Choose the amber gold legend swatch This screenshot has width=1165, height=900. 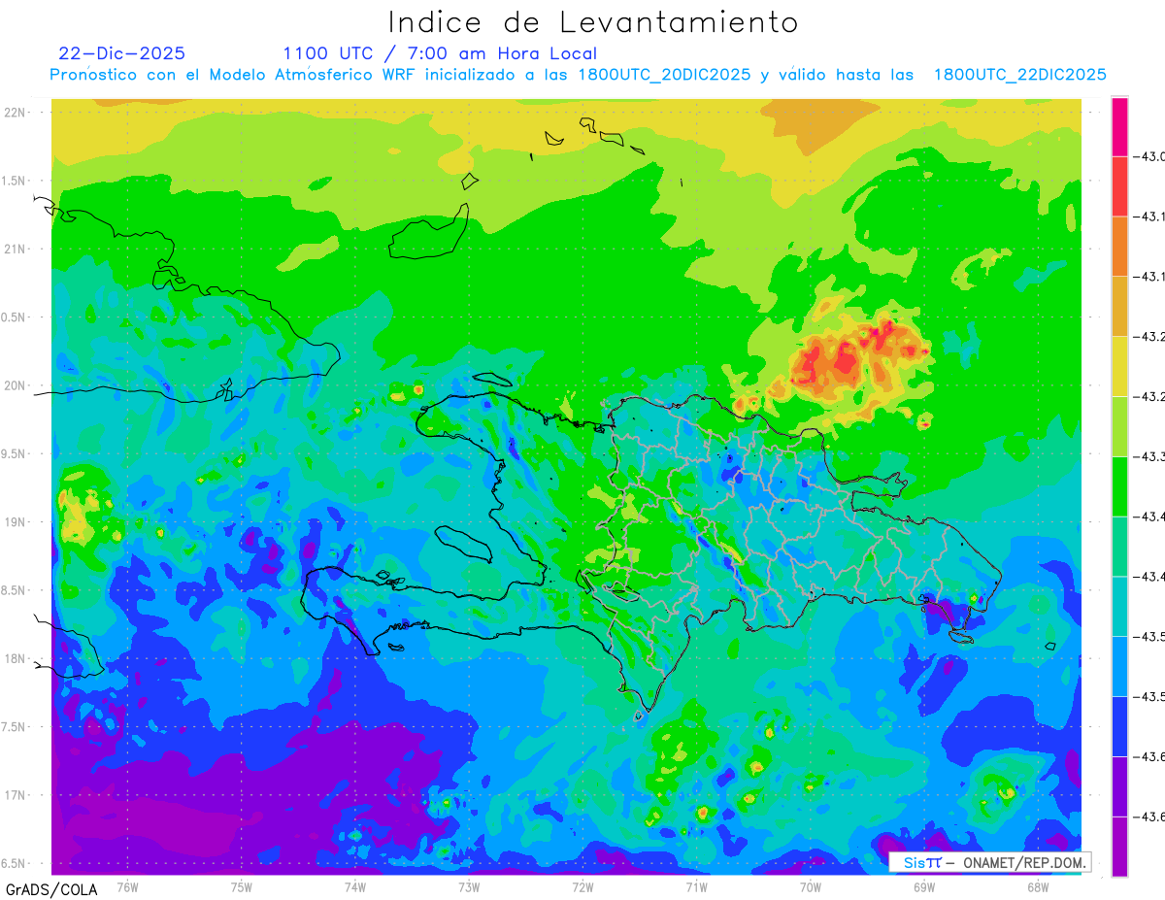(1119, 307)
